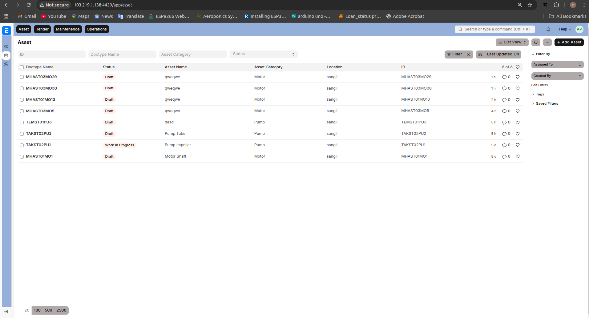Like the MHAST03MO29 row heart icon

point(518,77)
